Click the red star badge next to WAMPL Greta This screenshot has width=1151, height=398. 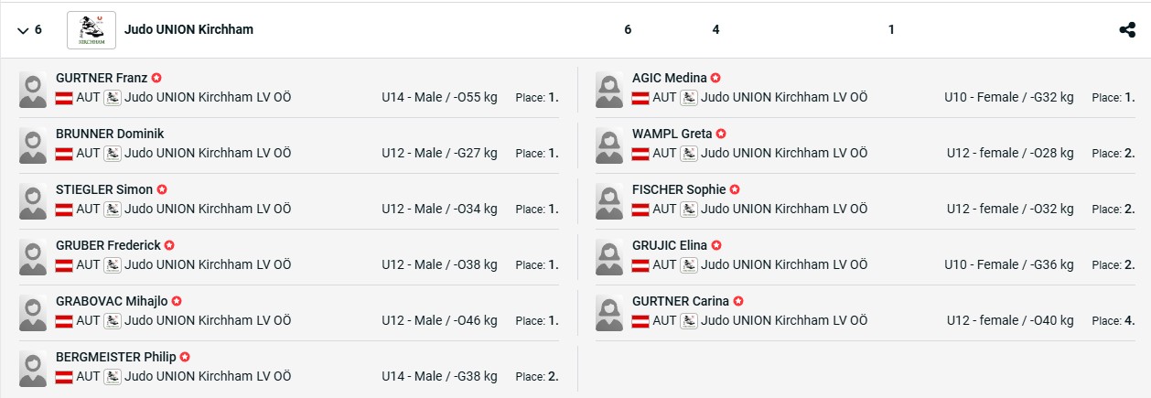(x=721, y=134)
